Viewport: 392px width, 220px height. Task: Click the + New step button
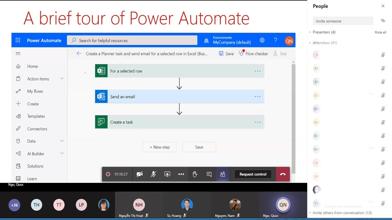click(x=160, y=147)
